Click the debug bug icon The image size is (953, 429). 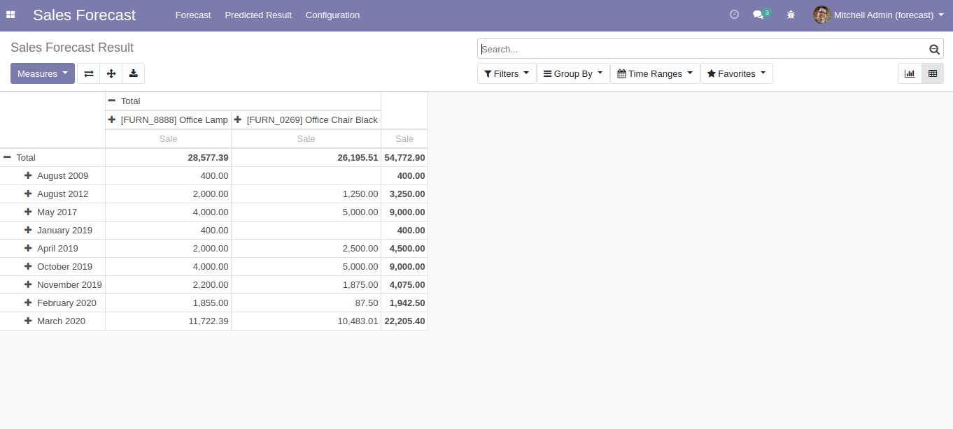point(791,15)
